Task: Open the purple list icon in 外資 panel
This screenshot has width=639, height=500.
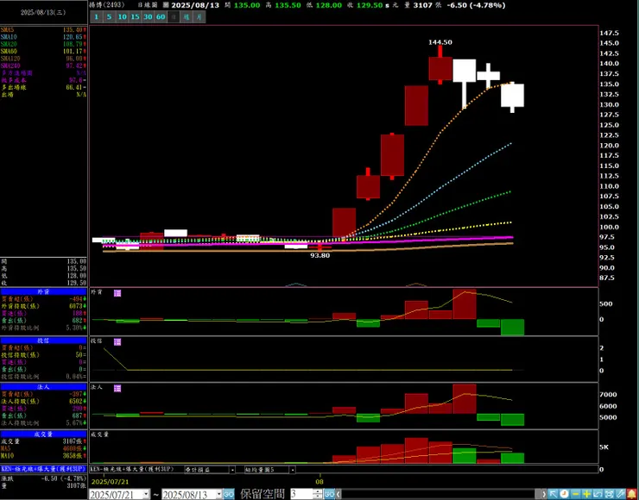Action: pyautogui.click(x=117, y=293)
